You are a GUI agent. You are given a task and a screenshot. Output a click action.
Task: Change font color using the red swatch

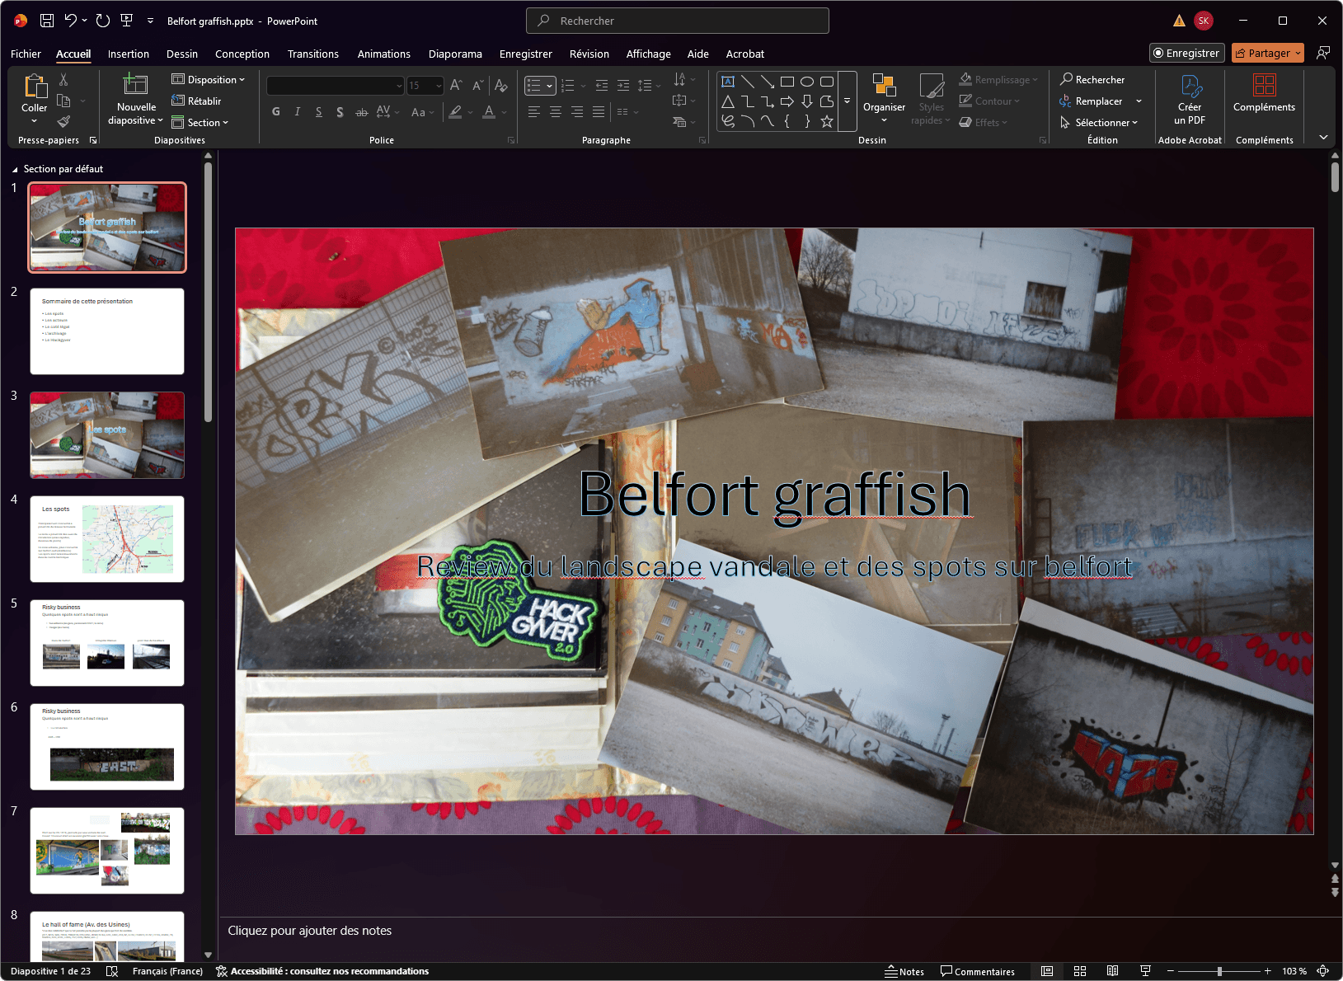click(x=489, y=111)
